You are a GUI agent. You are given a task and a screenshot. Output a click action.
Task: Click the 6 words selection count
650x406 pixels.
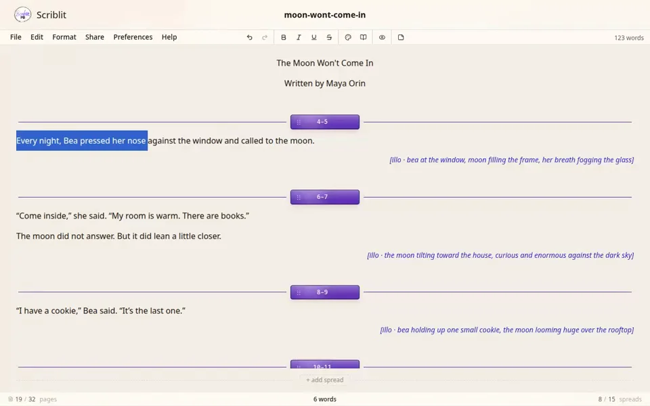(324, 399)
